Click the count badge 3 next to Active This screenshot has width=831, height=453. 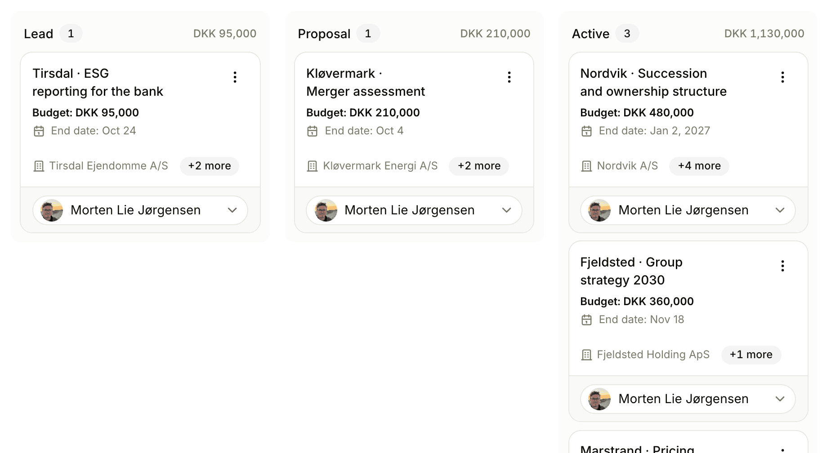point(627,34)
